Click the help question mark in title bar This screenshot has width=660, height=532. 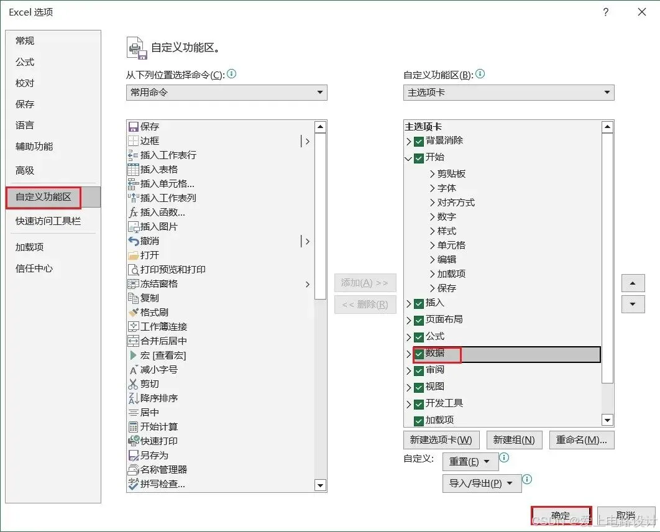point(606,12)
